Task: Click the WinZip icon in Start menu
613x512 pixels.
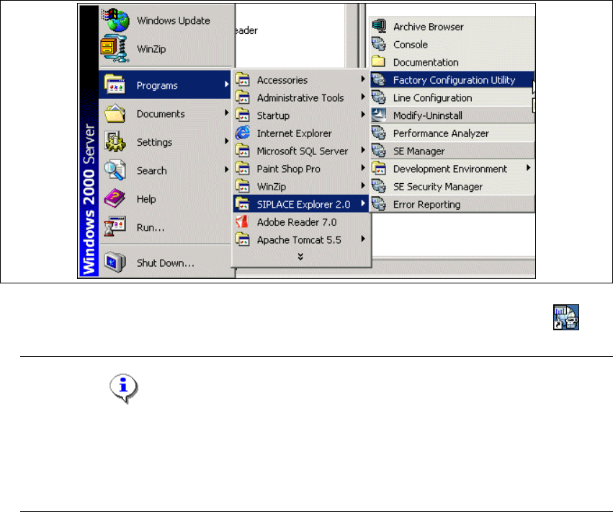Action: pos(114,48)
